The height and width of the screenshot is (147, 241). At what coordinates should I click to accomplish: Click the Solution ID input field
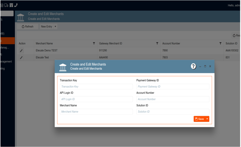(173, 112)
